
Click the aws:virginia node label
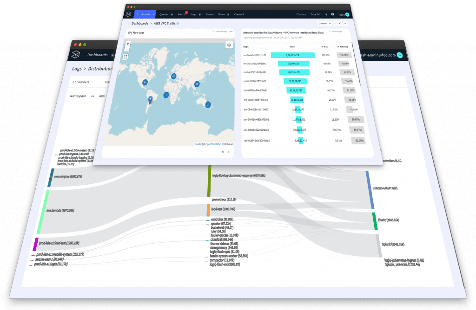[x=68, y=176]
